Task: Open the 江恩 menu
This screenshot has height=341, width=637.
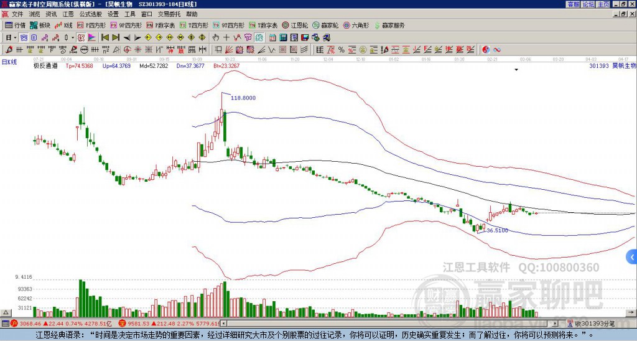Action: pyautogui.click(x=68, y=14)
